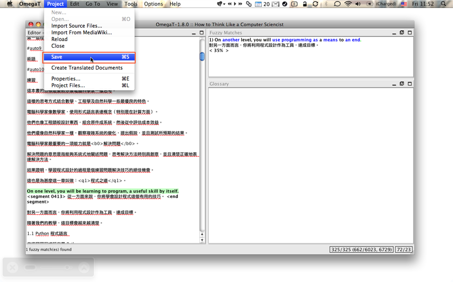Minimize the Editor pane
Viewport: 453px width, 282px height.
[193, 33]
